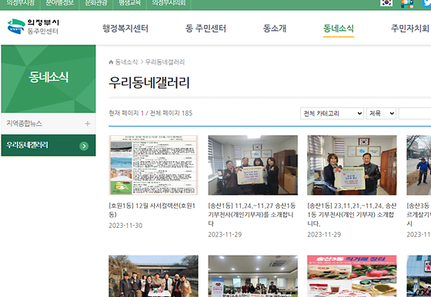Click the 문화관광 top bar link
Viewport: 431px width, 297px height.
96,3
